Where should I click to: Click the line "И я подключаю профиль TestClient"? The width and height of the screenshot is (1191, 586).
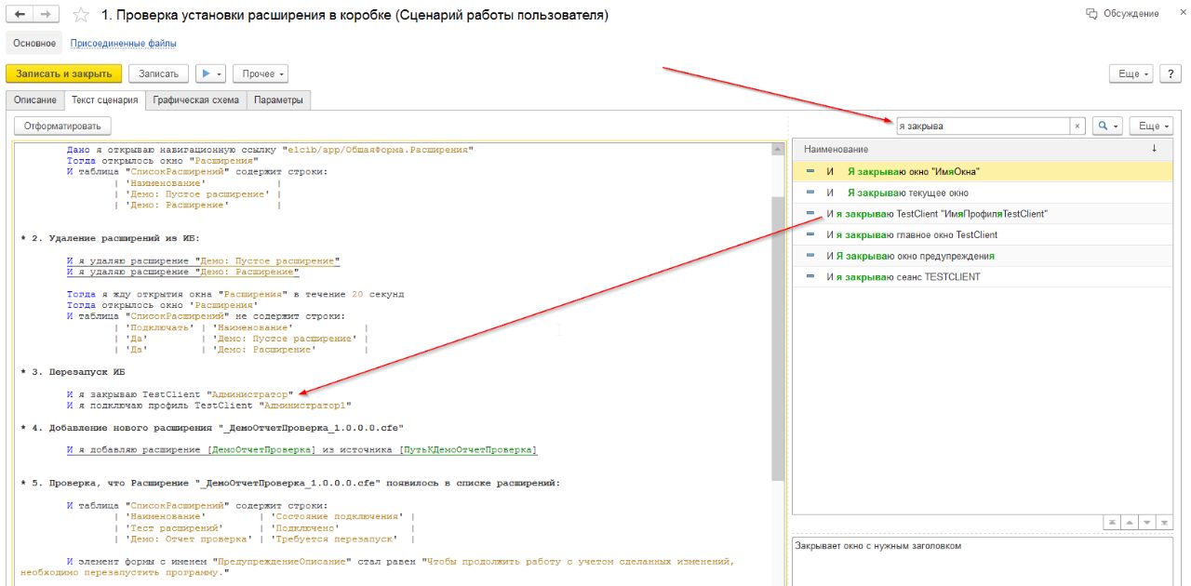pos(209,406)
